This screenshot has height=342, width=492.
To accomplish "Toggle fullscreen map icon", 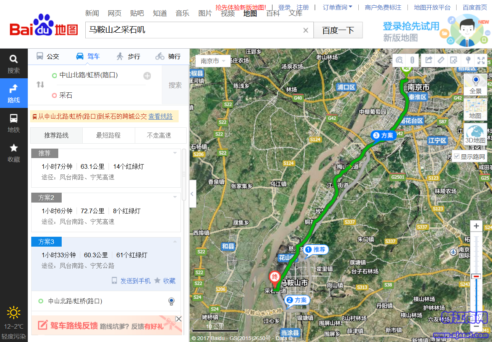I will pos(481,60).
